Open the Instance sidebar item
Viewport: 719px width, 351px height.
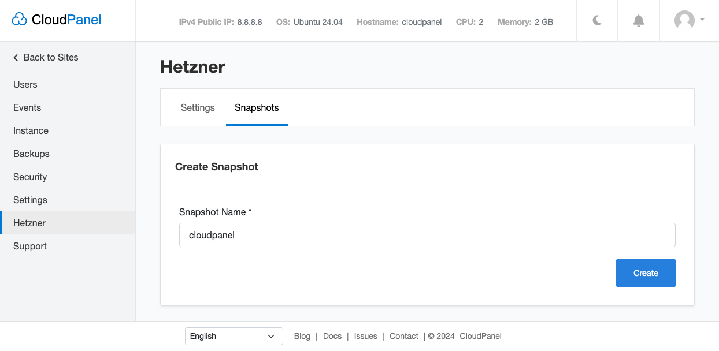pos(31,130)
